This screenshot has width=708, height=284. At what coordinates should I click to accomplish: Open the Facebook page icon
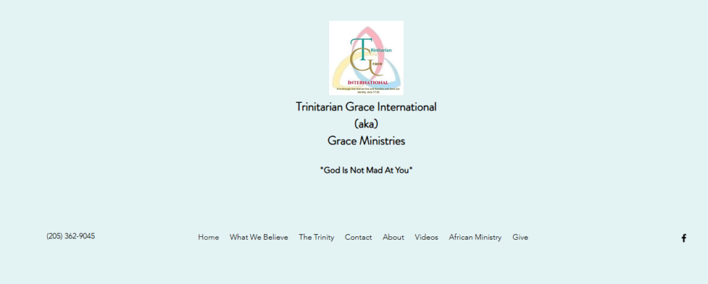coord(684,238)
